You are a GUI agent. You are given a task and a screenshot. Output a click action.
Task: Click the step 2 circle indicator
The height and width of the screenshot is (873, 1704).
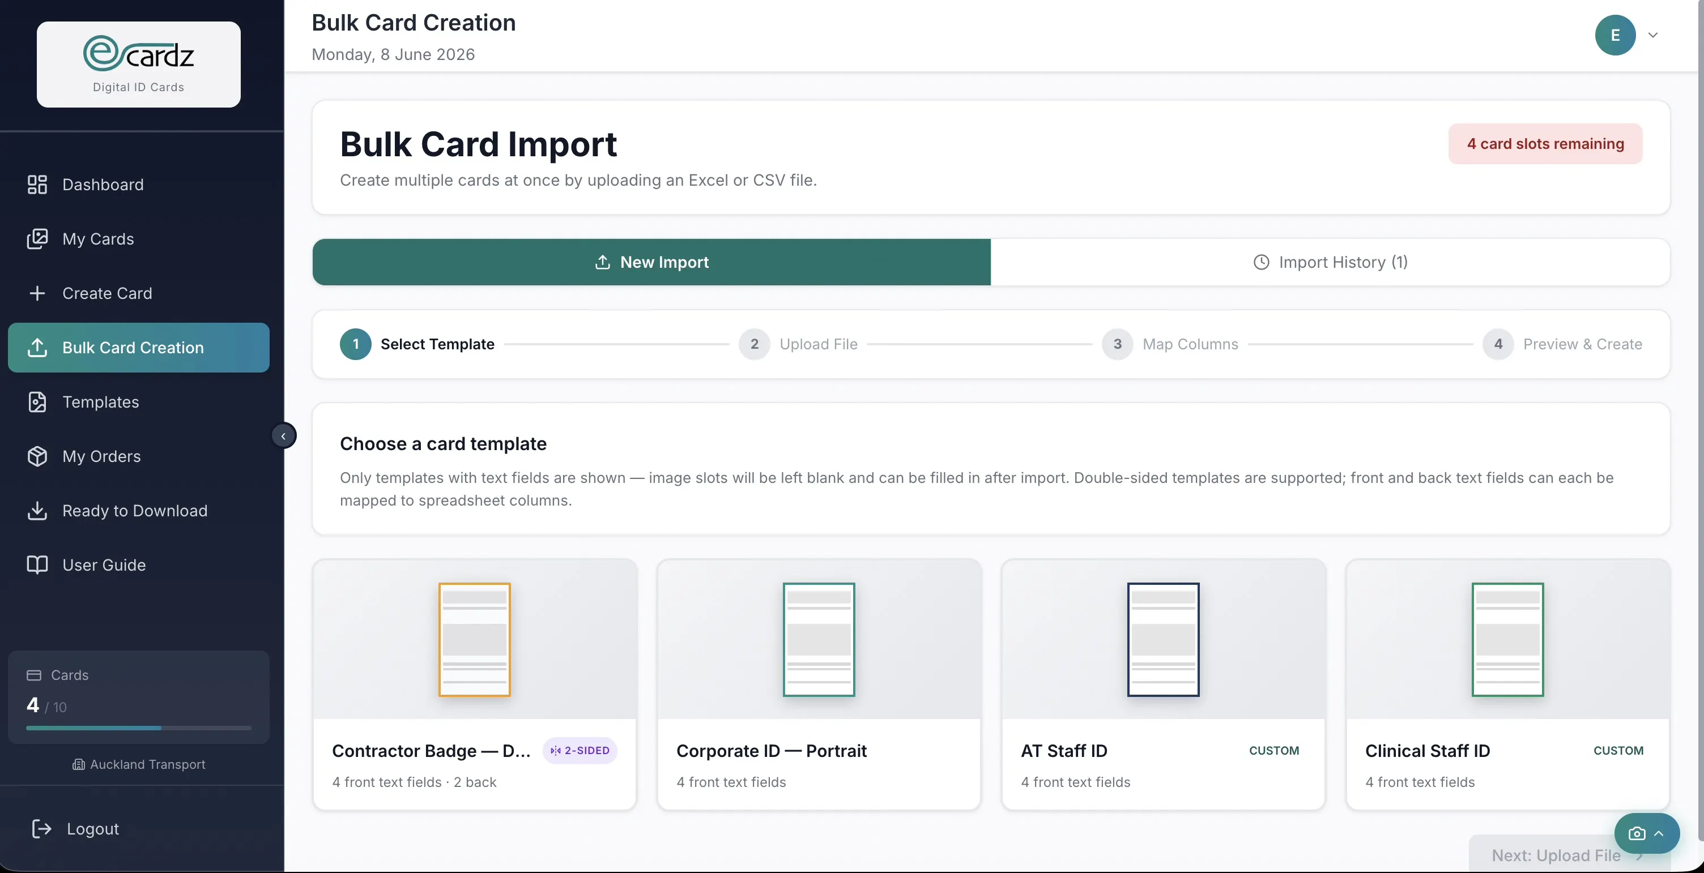(x=754, y=344)
